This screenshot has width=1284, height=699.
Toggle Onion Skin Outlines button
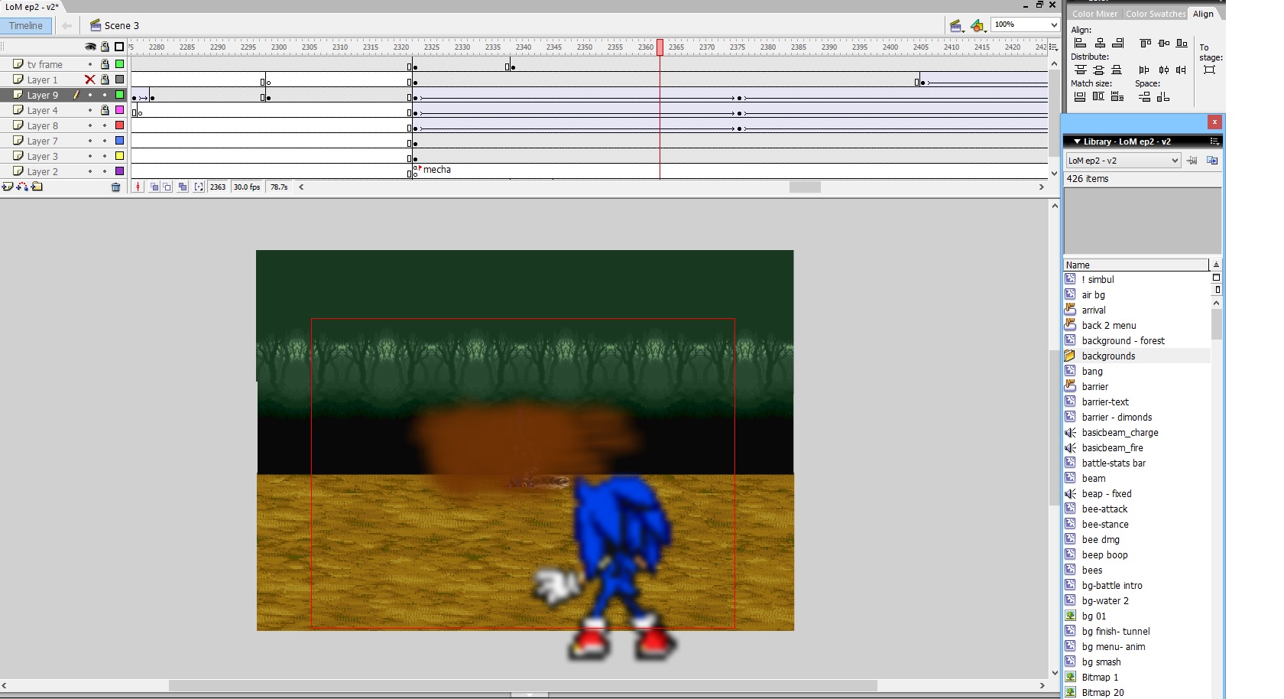click(167, 187)
